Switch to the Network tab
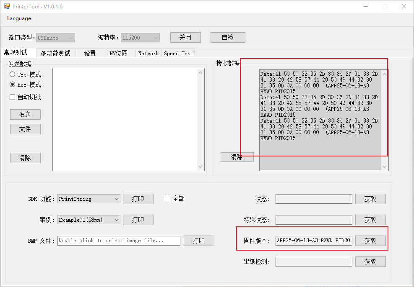The height and width of the screenshot is (287, 414). (148, 53)
